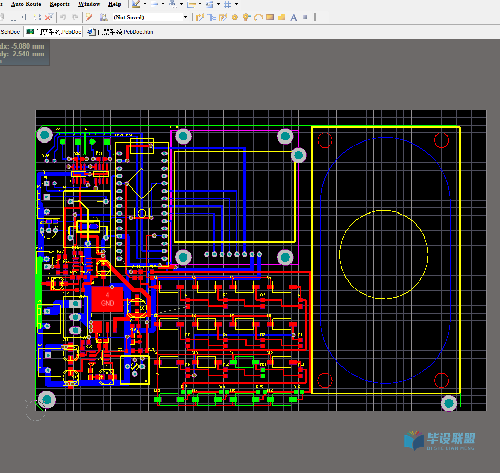Open the Auto Route menu
Viewport: 500px width, 473px height.
(26, 4)
